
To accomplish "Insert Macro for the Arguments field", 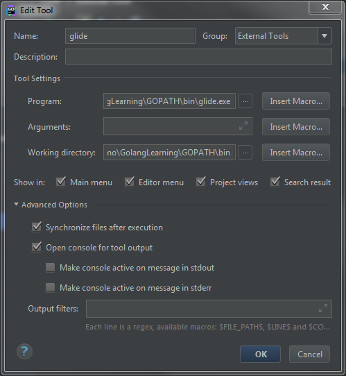I will [296, 127].
